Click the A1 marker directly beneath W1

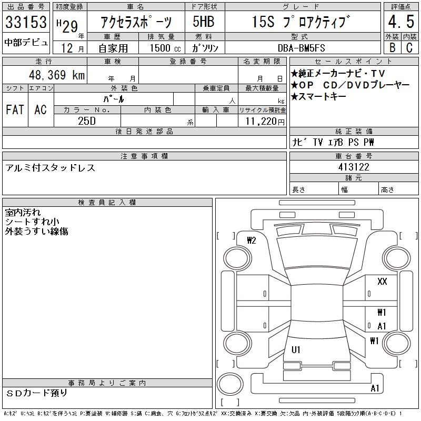tap(382, 326)
